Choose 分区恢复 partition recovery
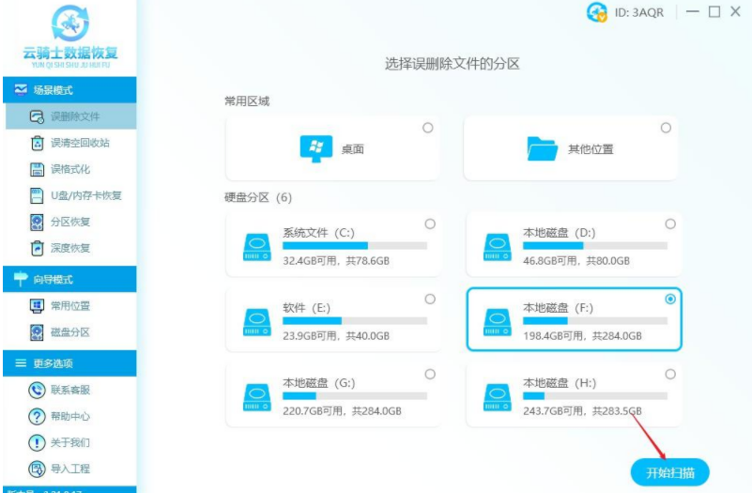Screen dimensions: 752x493 (70, 222)
